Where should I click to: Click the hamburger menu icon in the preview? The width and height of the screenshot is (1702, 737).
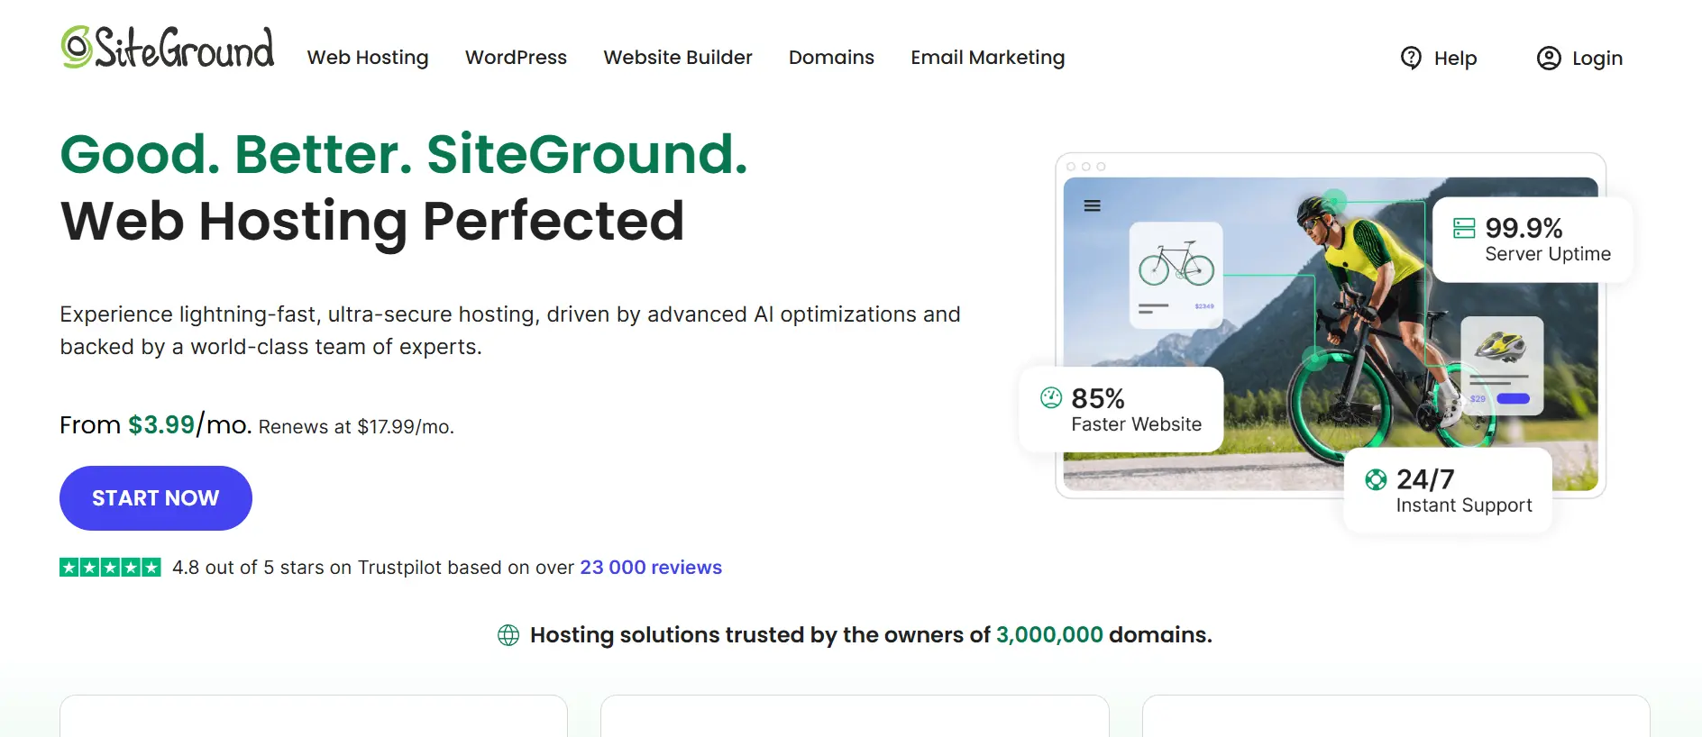click(1092, 205)
